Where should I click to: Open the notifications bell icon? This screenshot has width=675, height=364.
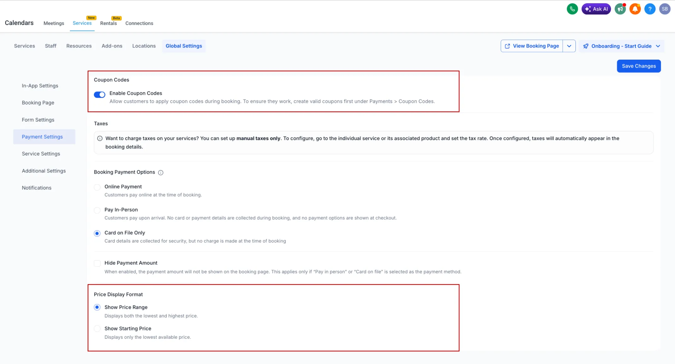[635, 9]
